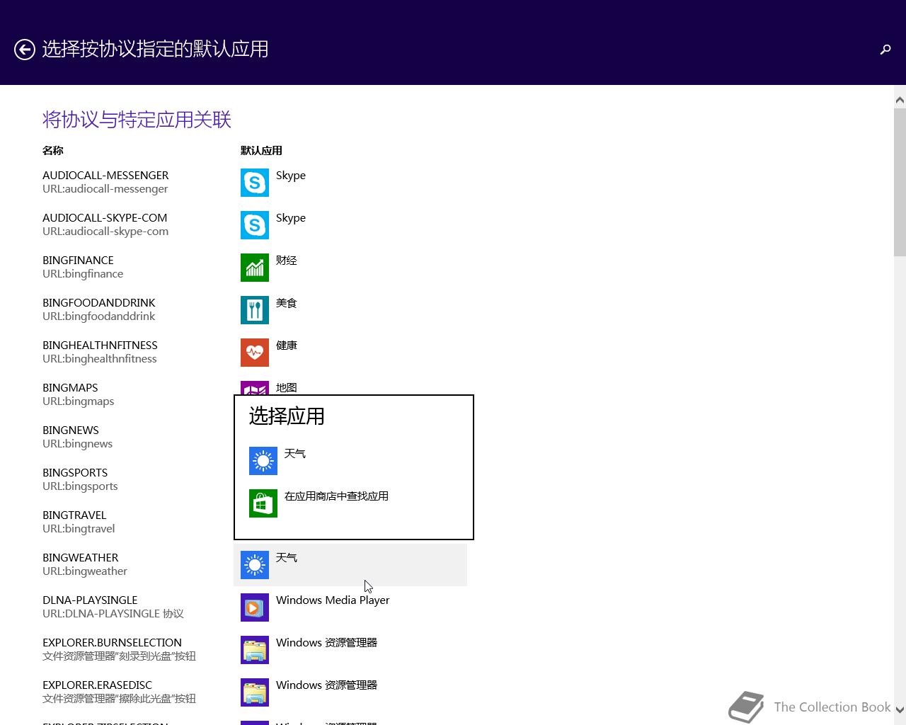Viewport: 906px width, 725px height.
Task: Click the red health heart icon
Action: [255, 353]
